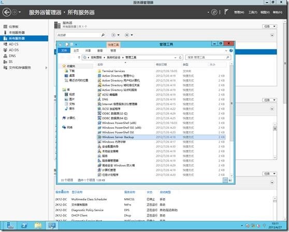Click the search magnifier in the servers filter
Image resolution: width=289 pixels, height=232 pixels.
pyautogui.click(x=103, y=35)
